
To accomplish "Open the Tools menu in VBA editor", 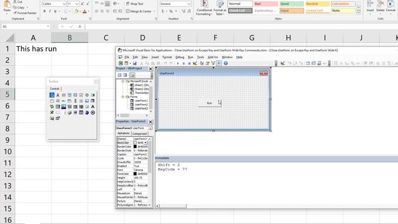I will click(x=200, y=57).
